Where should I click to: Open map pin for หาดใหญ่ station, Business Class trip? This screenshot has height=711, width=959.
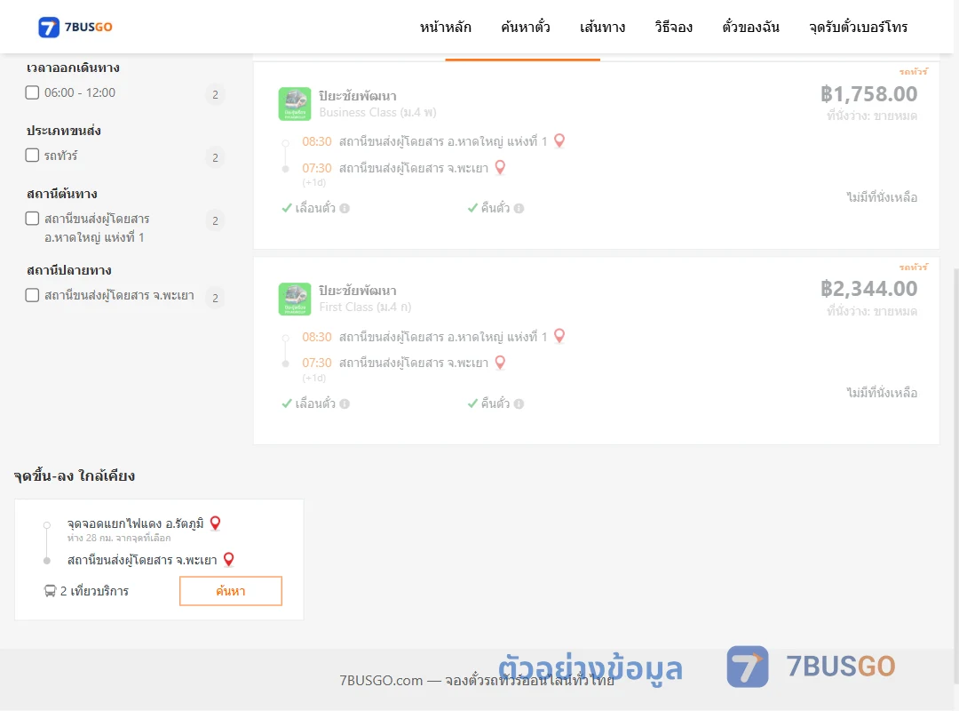559,140
